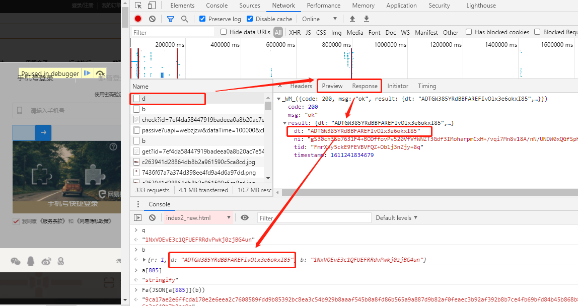Open the Preview tab of request
578x306 pixels.
click(332, 86)
